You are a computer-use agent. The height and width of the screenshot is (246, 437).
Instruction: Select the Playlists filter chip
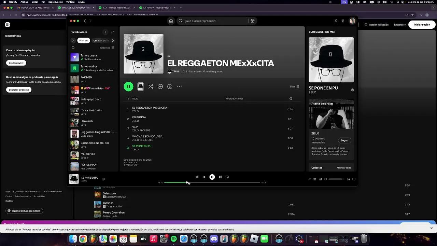pyautogui.click(x=84, y=40)
